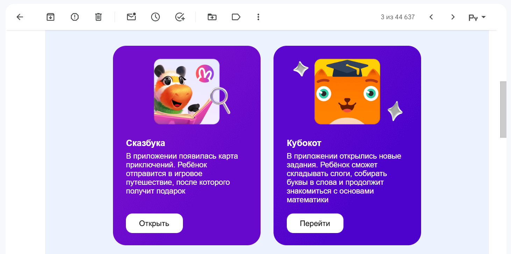Move the email to a folder

(212, 17)
